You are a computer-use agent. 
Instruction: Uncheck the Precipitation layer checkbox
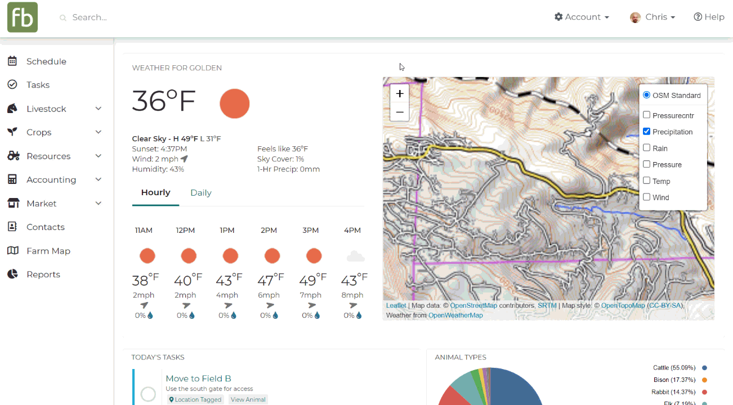tap(646, 132)
